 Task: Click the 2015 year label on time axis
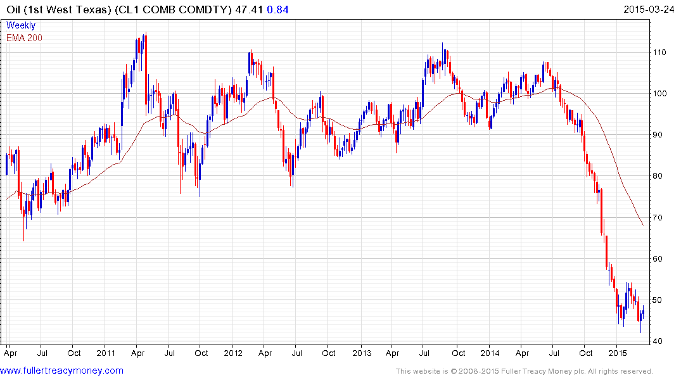click(x=618, y=353)
